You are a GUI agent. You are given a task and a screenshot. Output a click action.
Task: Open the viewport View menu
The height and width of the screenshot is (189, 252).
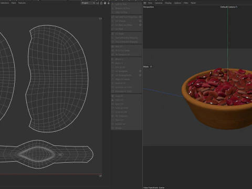(x=150, y=3)
